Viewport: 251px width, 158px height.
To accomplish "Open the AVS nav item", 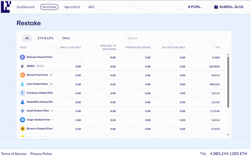I will coord(91,7).
